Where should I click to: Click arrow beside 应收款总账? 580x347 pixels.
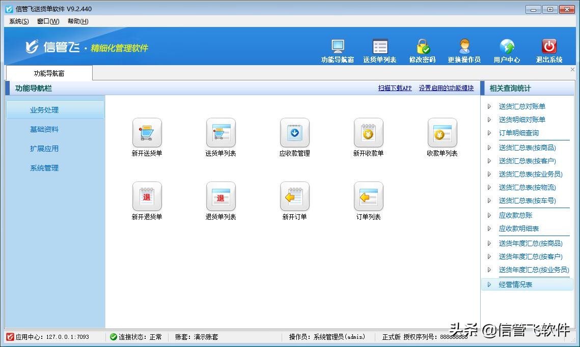point(489,215)
